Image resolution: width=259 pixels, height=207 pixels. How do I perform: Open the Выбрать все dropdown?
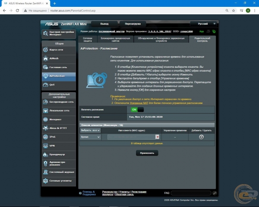(x=90, y=130)
